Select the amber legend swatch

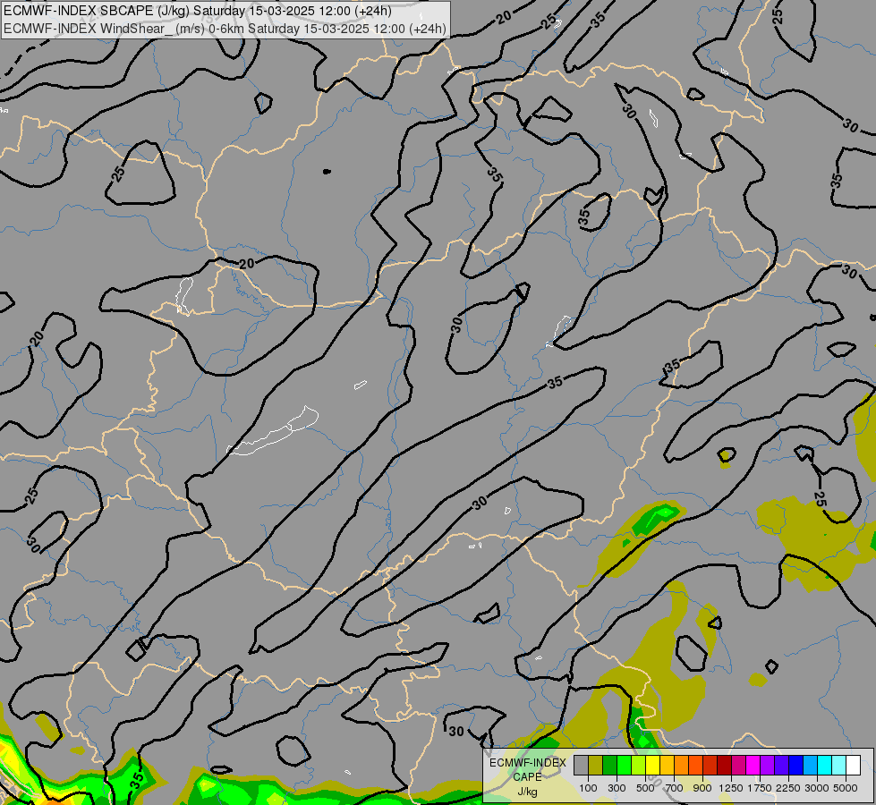(667, 766)
